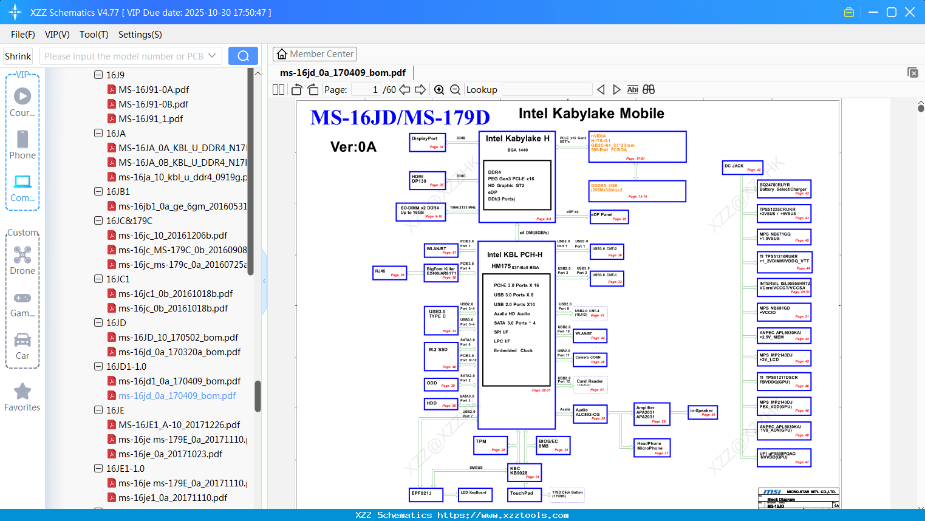The height and width of the screenshot is (521, 925).
Task: Open MS-16J91-0B.pdf in the tree
Action: click(x=154, y=104)
